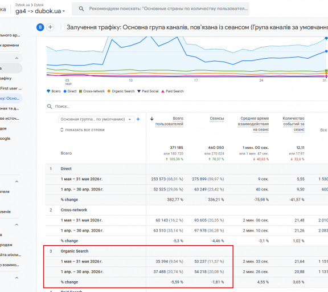The image size is (328, 292).
Task: Toggle the Direct series in chart legend
Action: (70, 91)
